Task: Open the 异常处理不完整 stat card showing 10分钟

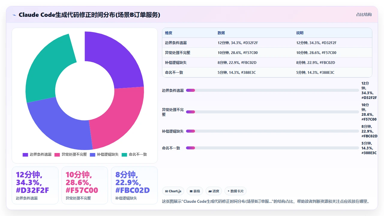Action: [85, 185]
